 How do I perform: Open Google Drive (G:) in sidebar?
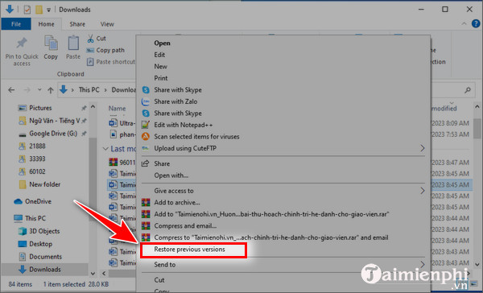pyautogui.click(x=53, y=134)
